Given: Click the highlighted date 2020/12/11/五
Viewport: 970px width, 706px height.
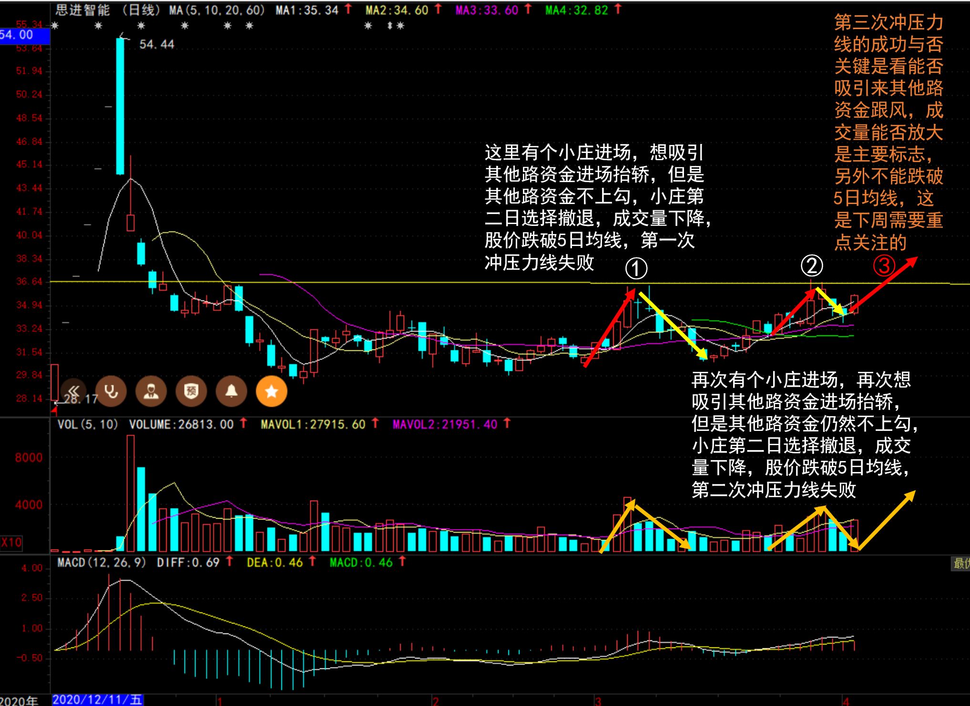Looking at the screenshot, I should click(x=97, y=700).
